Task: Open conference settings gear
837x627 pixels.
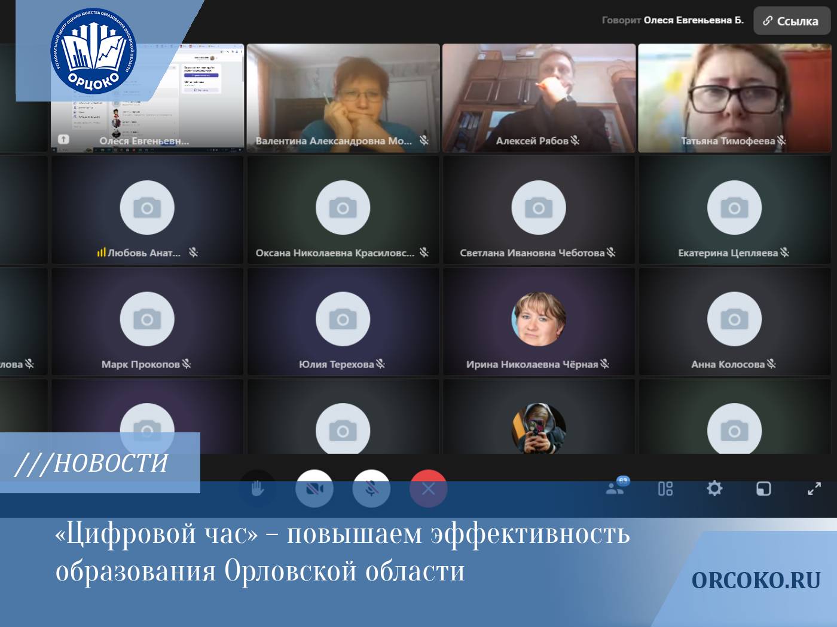Action: pyautogui.click(x=714, y=489)
